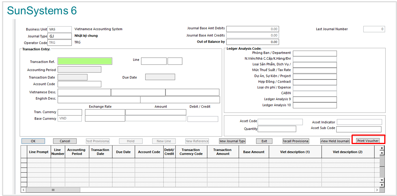Click the Cancel button

click(65, 141)
